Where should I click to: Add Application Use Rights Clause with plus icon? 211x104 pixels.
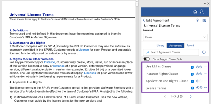pos(201,81)
